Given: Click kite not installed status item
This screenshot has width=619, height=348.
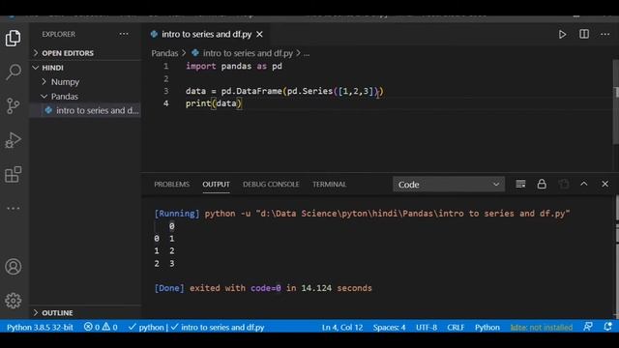Looking at the screenshot, I should click(542, 327).
